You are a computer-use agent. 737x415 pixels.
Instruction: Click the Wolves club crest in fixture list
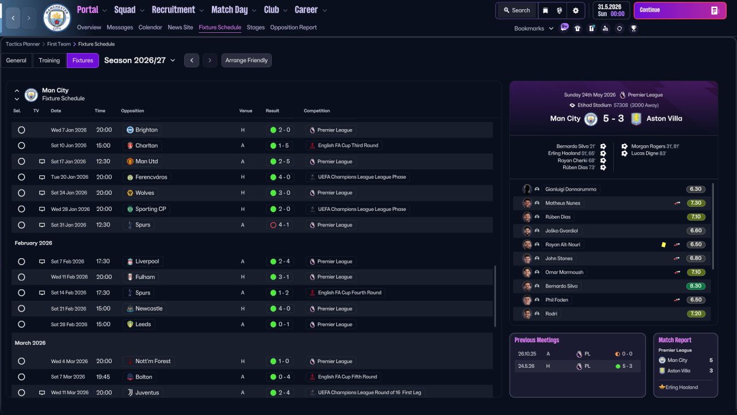130,193
